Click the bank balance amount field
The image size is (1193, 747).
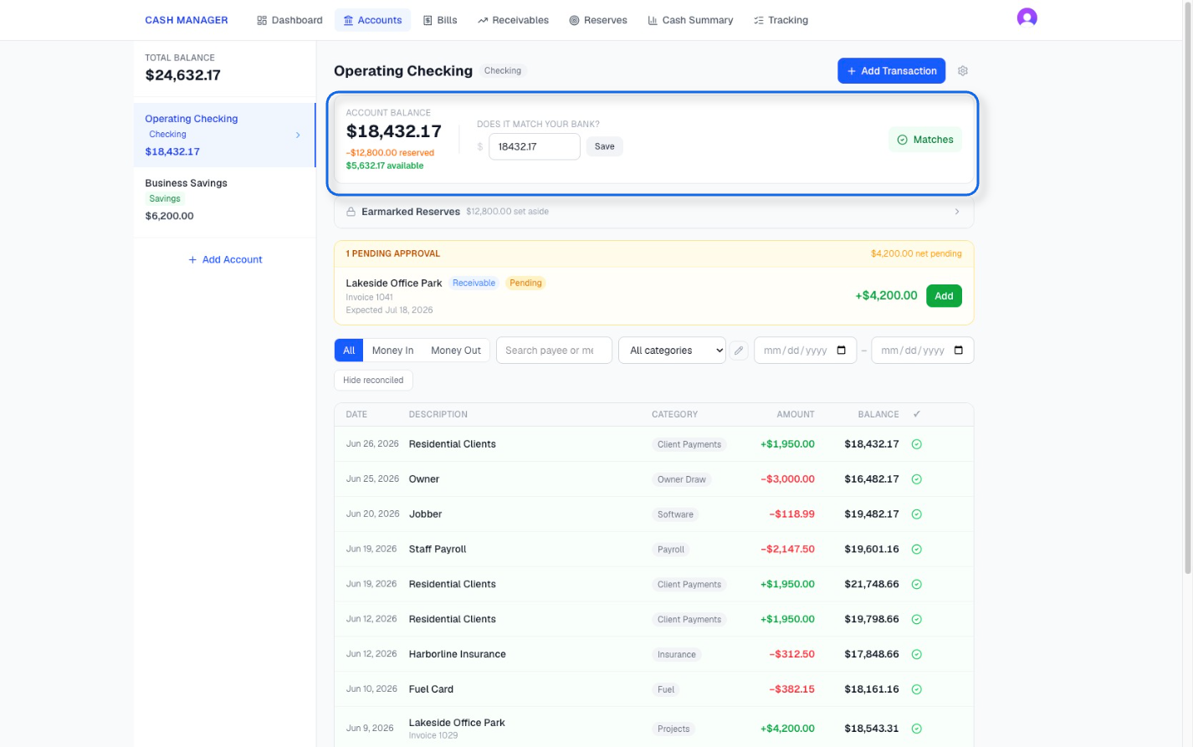point(534,146)
